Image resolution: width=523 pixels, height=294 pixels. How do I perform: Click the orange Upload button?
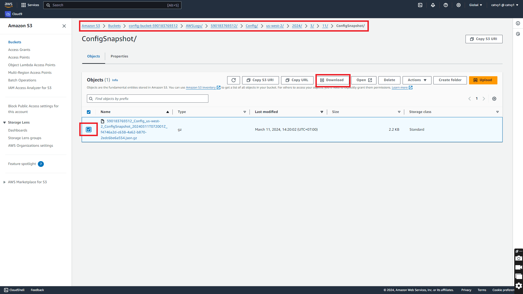(483, 80)
